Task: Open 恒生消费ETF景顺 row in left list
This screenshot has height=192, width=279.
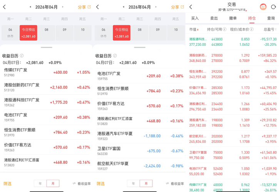Action: (47, 132)
